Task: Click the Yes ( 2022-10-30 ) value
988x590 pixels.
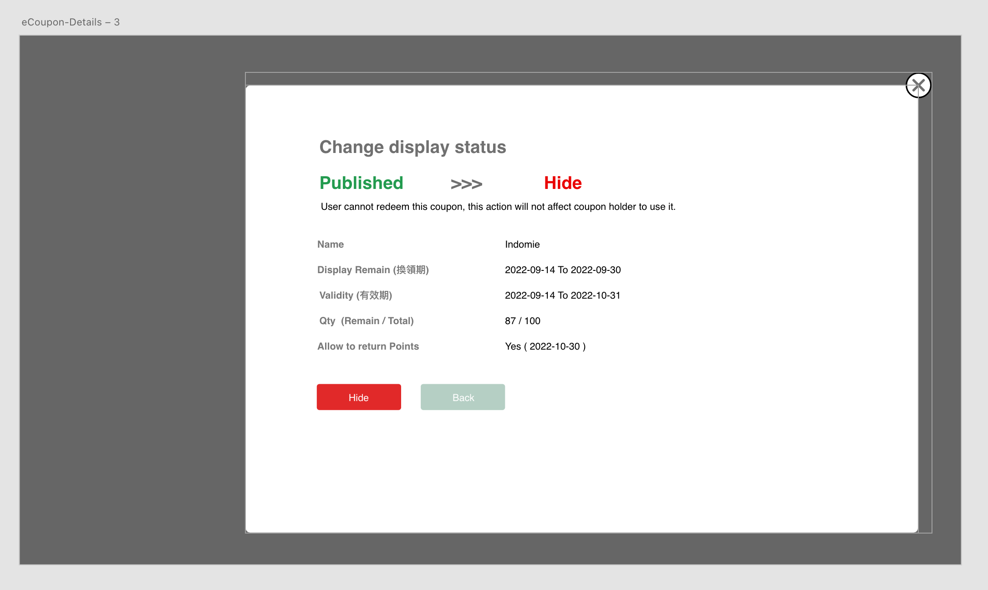Action: tap(545, 346)
